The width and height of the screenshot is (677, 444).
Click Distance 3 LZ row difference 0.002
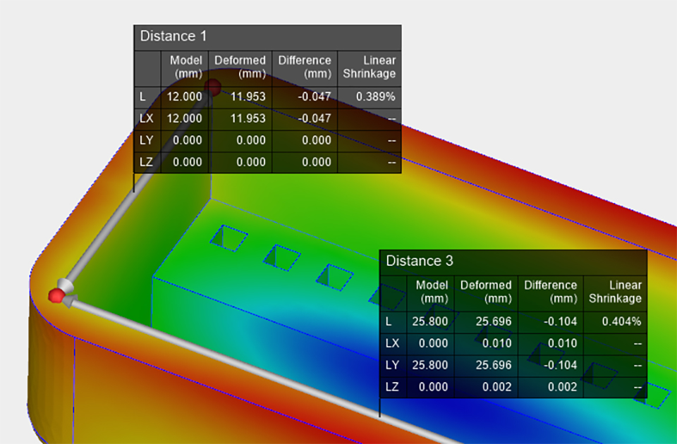563,387
